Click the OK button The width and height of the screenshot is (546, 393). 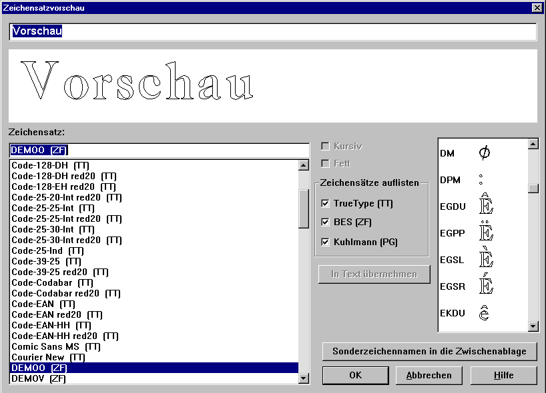pyautogui.click(x=355, y=375)
